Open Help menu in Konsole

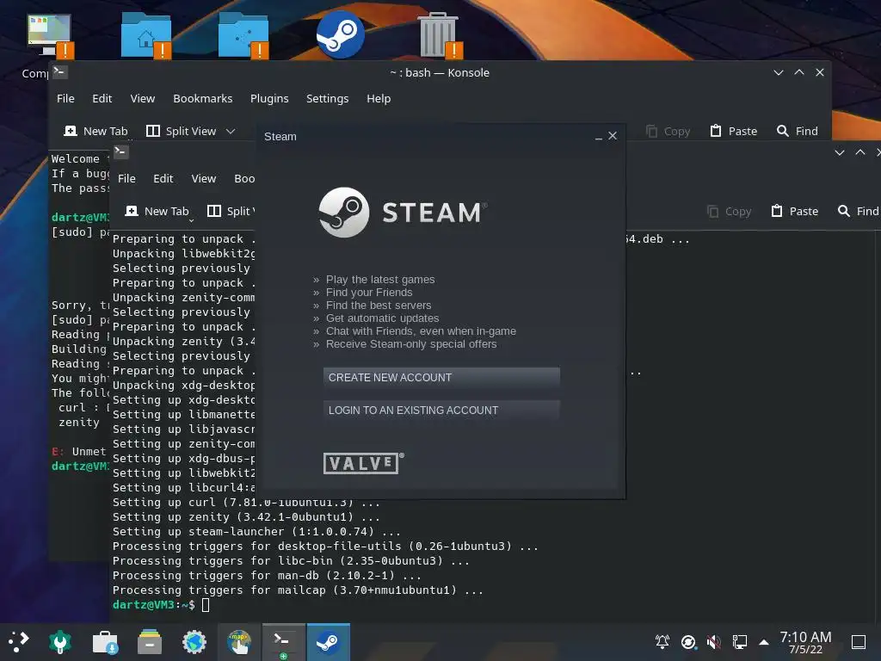tap(379, 98)
